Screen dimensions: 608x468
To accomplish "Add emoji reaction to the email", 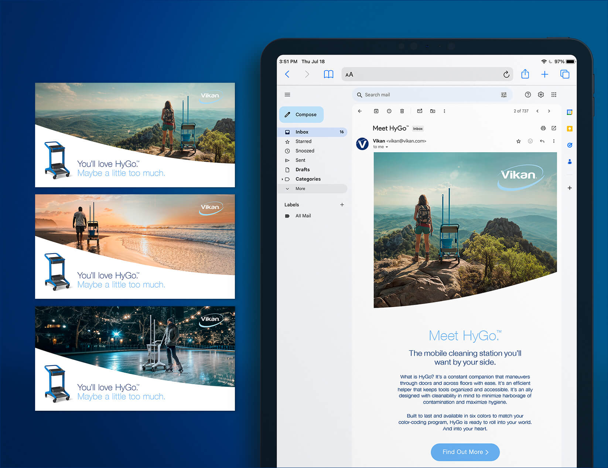I will point(530,141).
